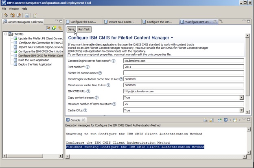Open help for Cache CVLs

[85, 110]
